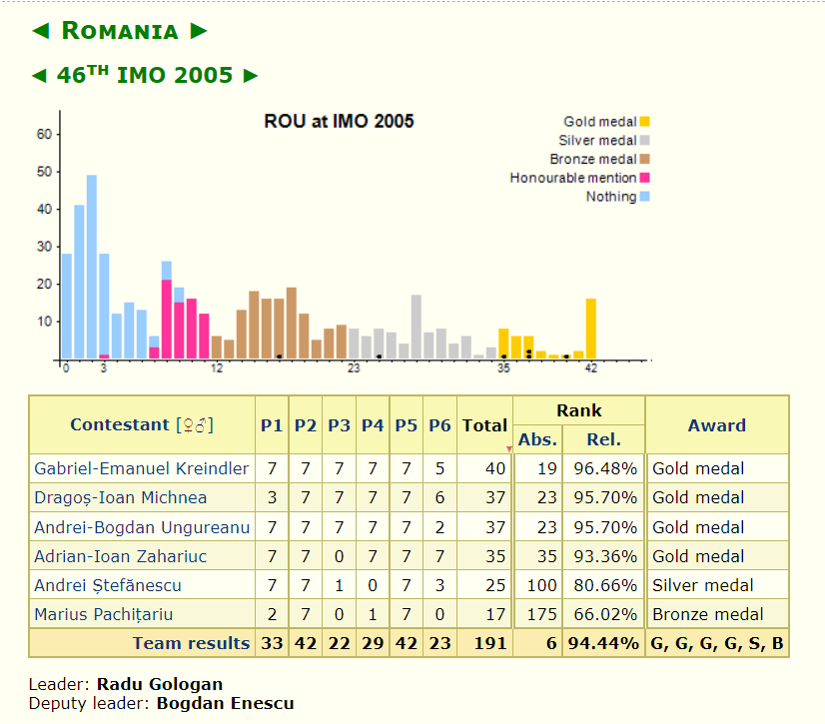825x724 pixels.
Task: Click Bronze medal brown legend swatch
Action: click(x=645, y=159)
